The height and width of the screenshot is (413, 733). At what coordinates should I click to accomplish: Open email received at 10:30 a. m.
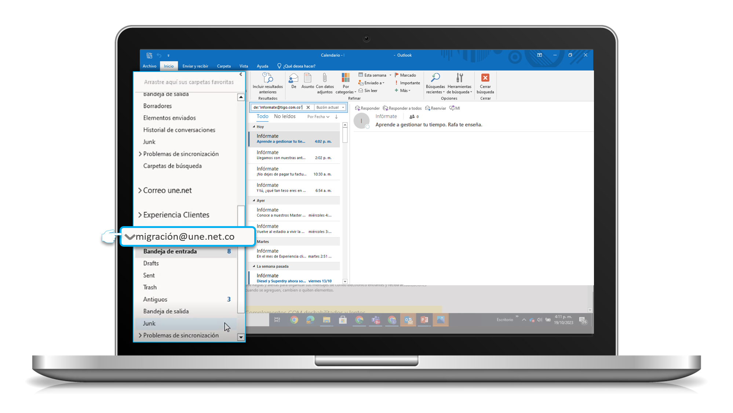[x=294, y=171]
